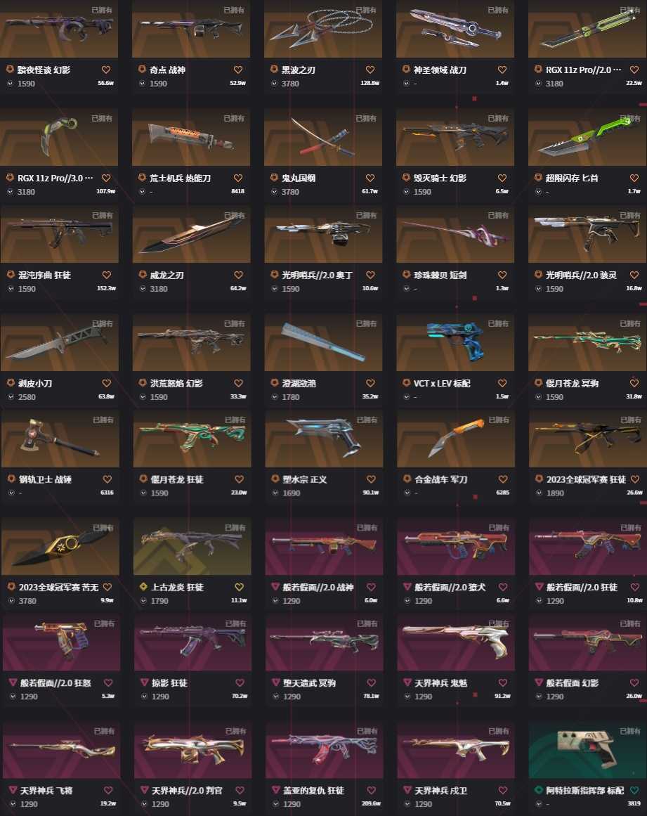Screen dimensions: 647x816
Task: Toggle favorite heart for 盖亚的复仇 狂徒
Action: (x=371, y=791)
